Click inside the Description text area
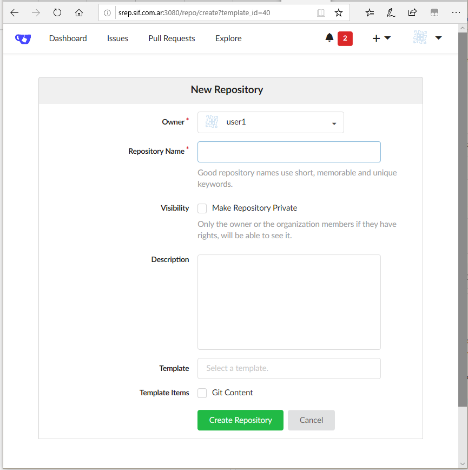The width and height of the screenshot is (468, 470). coord(289,302)
